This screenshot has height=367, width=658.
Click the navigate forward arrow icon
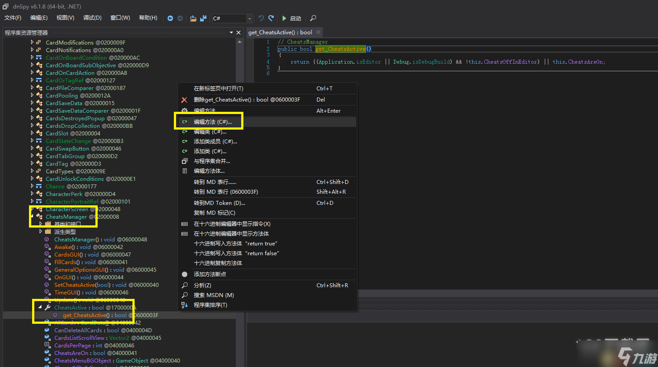[180, 18]
